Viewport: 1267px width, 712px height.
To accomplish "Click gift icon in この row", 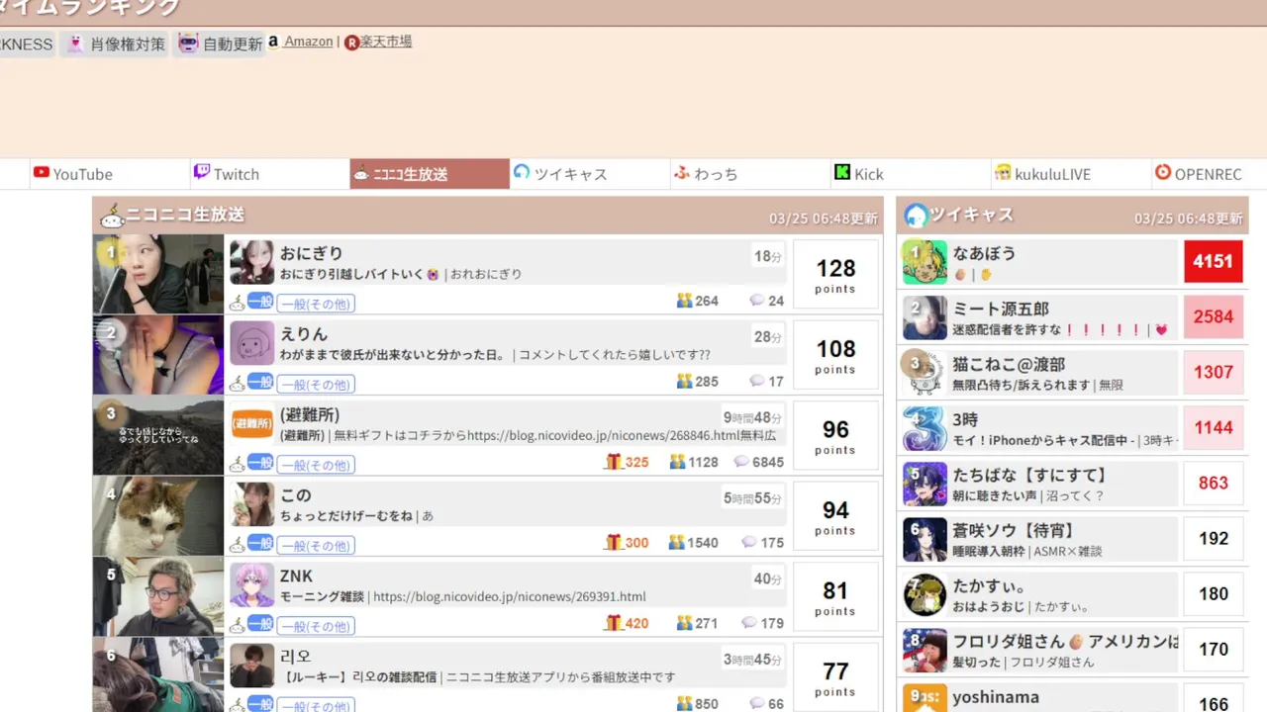I will coord(614,542).
